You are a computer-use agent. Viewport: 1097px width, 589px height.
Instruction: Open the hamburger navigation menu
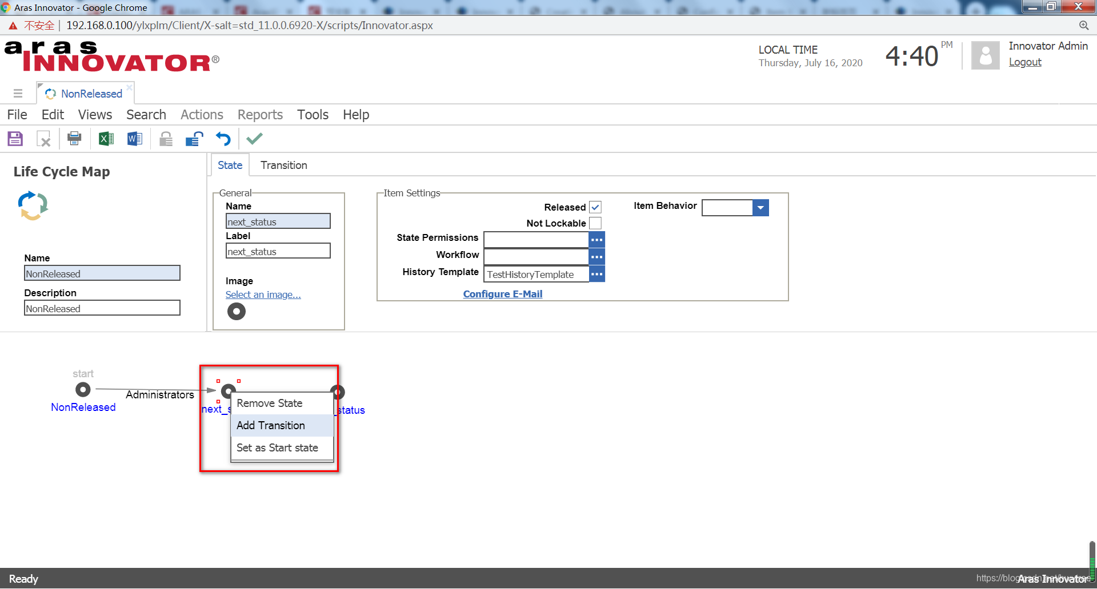coord(18,93)
